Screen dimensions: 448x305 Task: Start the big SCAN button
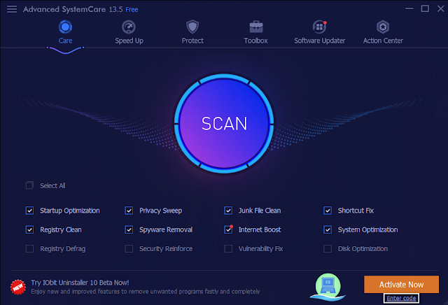[x=224, y=123]
